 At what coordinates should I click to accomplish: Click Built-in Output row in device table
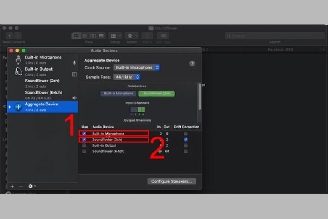click(140, 145)
